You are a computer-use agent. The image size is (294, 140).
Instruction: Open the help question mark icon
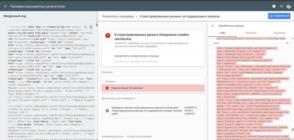click(274, 6)
